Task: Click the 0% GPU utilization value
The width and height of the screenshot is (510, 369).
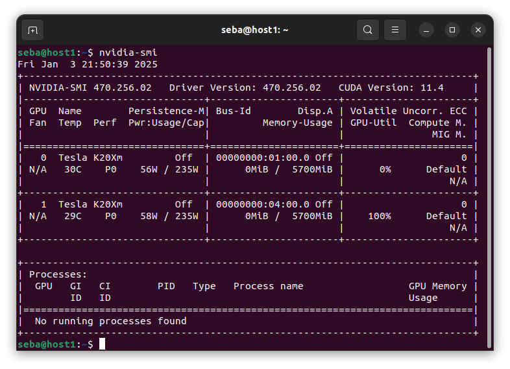Action: 385,170
